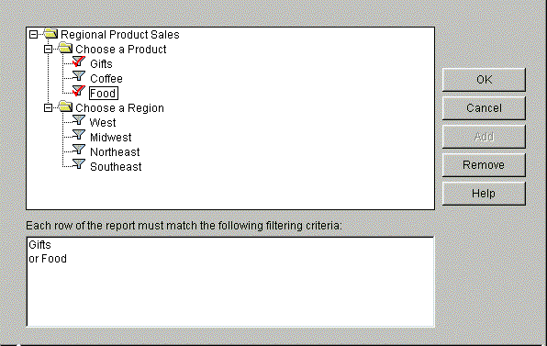
Task: Collapse the Choose a Product group
Action: (x=48, y=50)
